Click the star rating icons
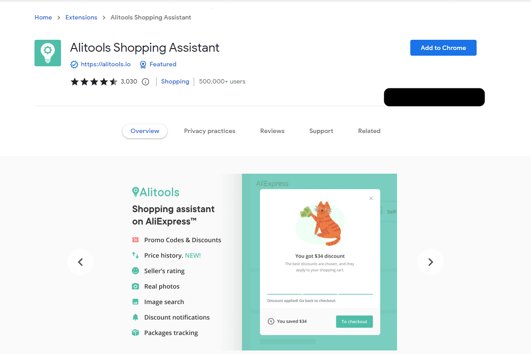The image size is (531, 354). [94, 82]
